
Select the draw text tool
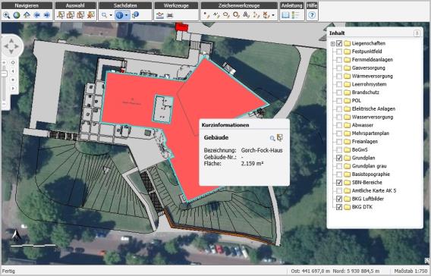click(246, 15)
